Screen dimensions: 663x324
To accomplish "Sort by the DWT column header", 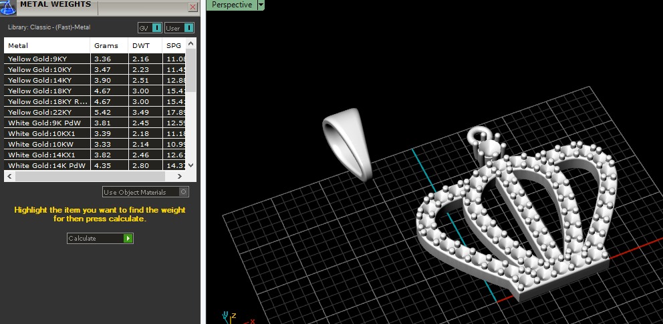I will 145,45.
